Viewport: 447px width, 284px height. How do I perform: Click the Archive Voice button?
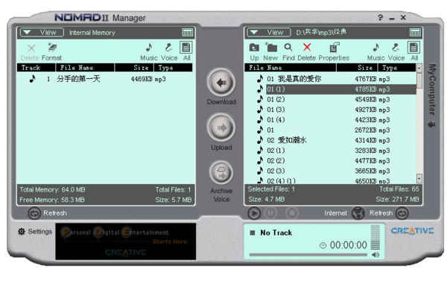coord(221,173)
